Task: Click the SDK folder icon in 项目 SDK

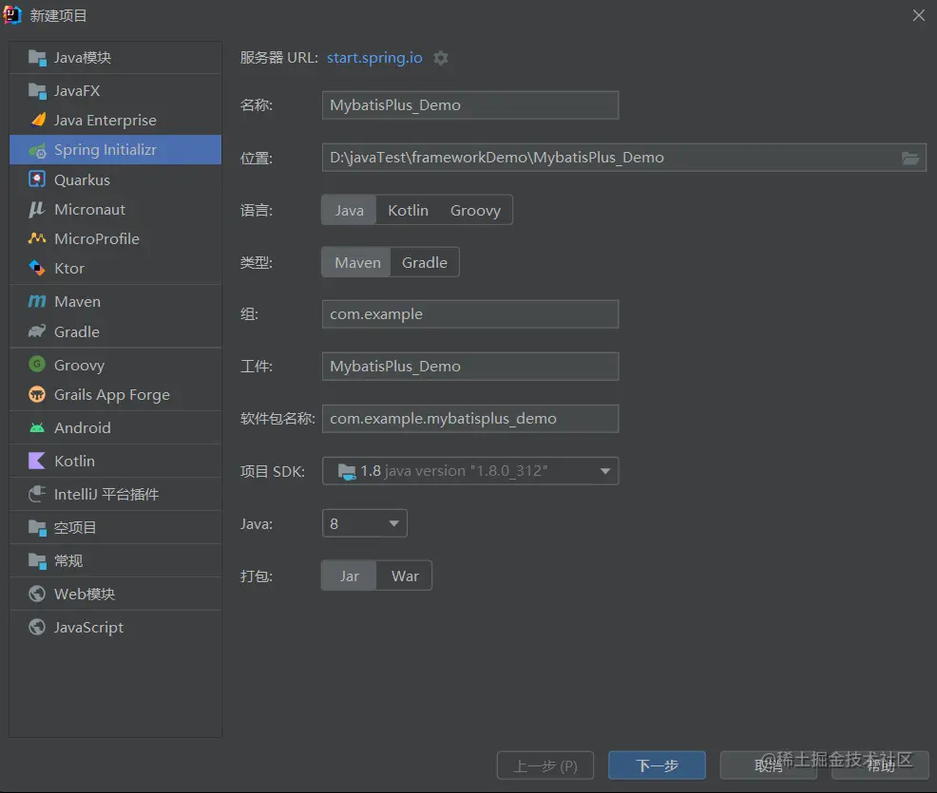Action: tap(347, 472)
